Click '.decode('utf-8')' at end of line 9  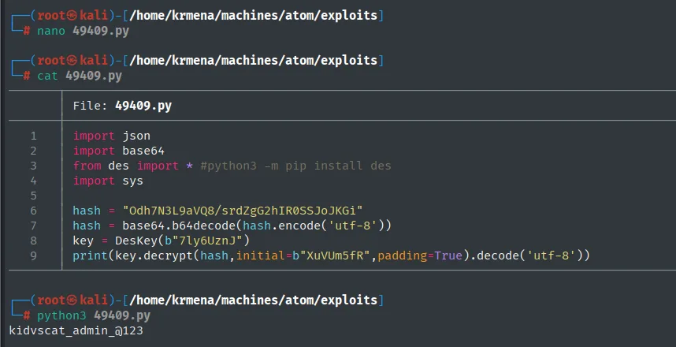(526, 256)
